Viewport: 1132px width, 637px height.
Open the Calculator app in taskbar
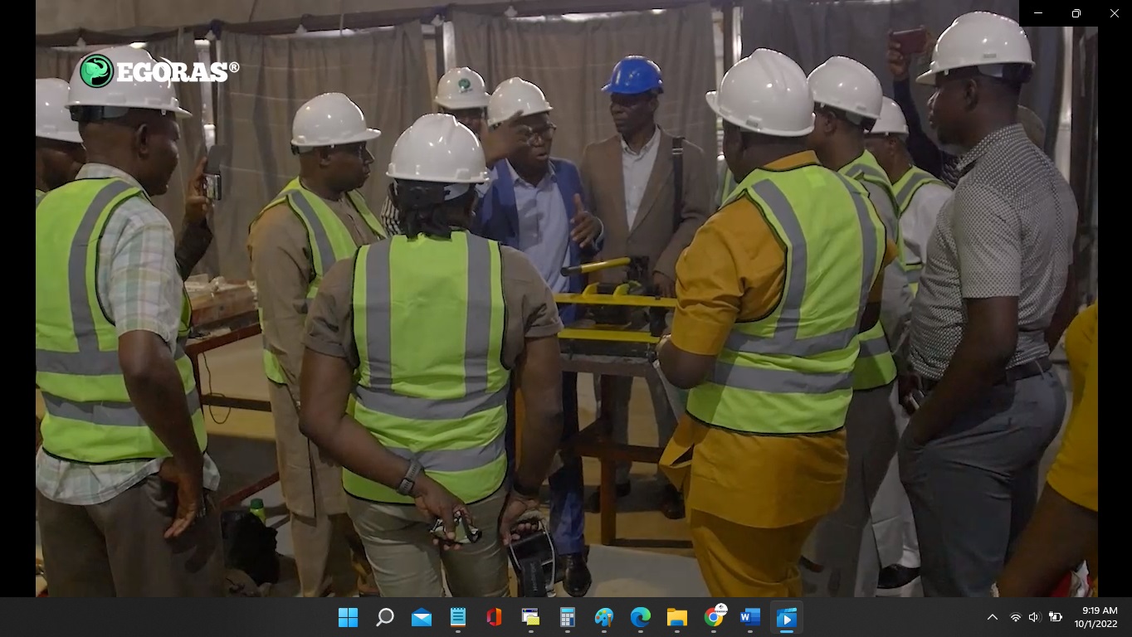click(568, 617)
